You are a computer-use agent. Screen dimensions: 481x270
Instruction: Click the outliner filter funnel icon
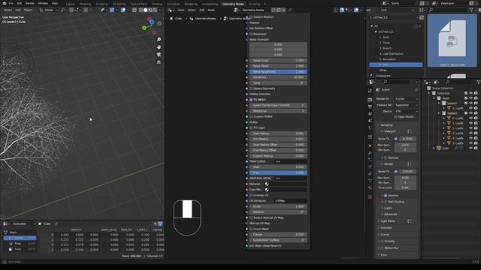pos(478,82)
